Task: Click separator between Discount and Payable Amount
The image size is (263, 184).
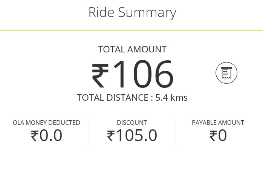Action: (x=175, y=132)
